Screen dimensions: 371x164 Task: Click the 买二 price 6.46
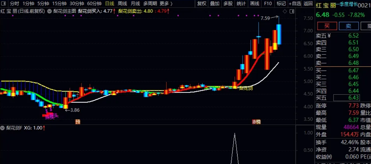coord(354,77)
